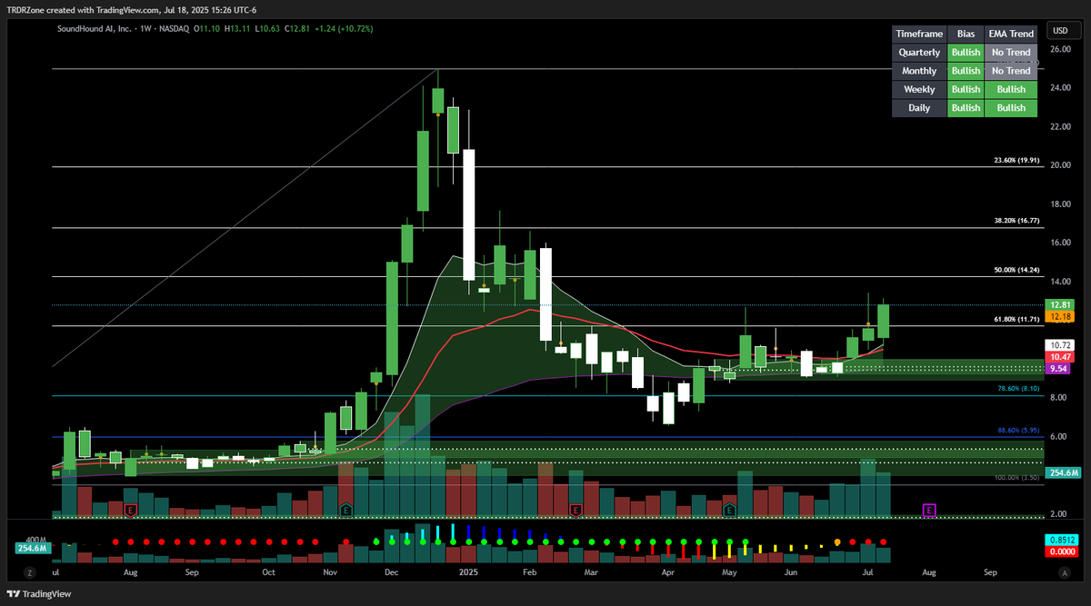Click the SoundHound AI, Inc. symbol title

(94, 28)
